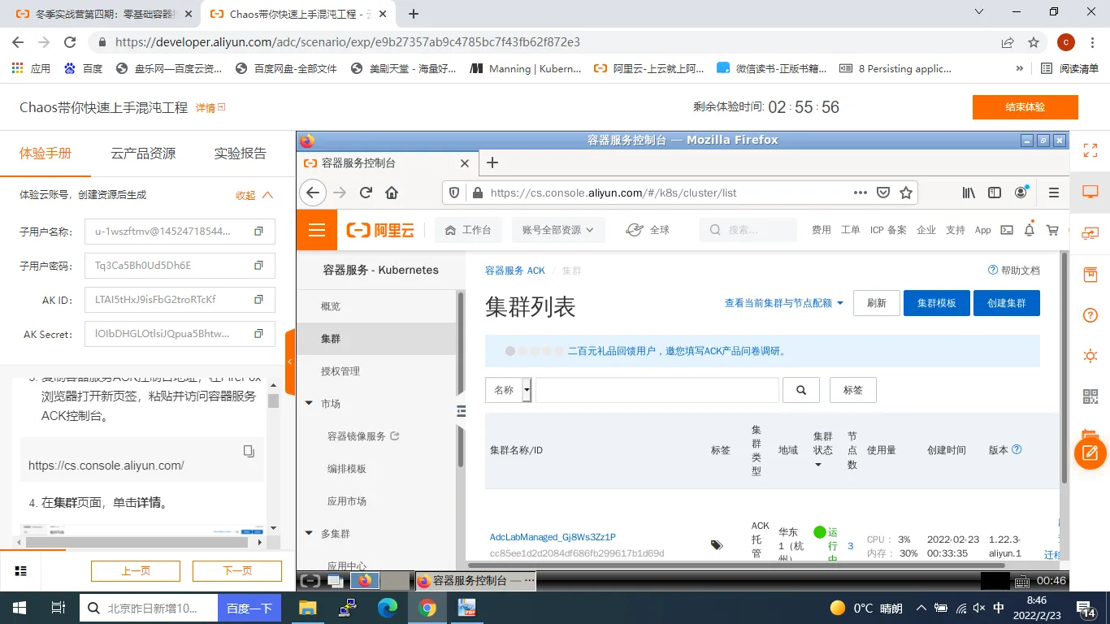Copy the AK Secret value
This screenshot has height=624, width=1110.
(x=258, y=334)
